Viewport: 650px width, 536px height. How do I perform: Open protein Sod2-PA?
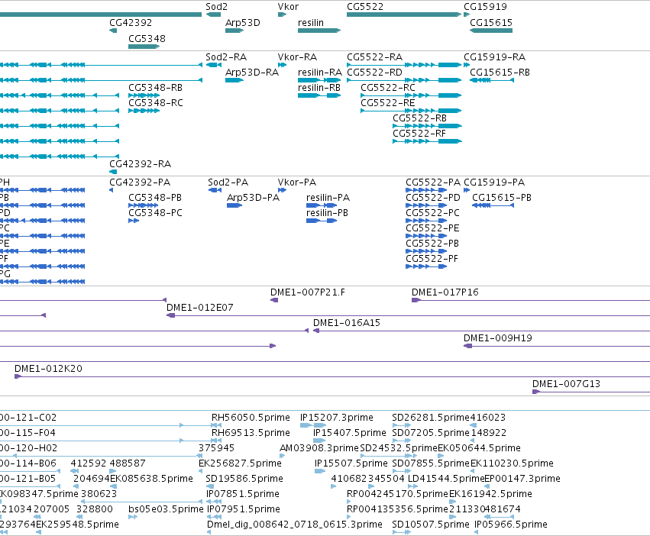[228, 182]
